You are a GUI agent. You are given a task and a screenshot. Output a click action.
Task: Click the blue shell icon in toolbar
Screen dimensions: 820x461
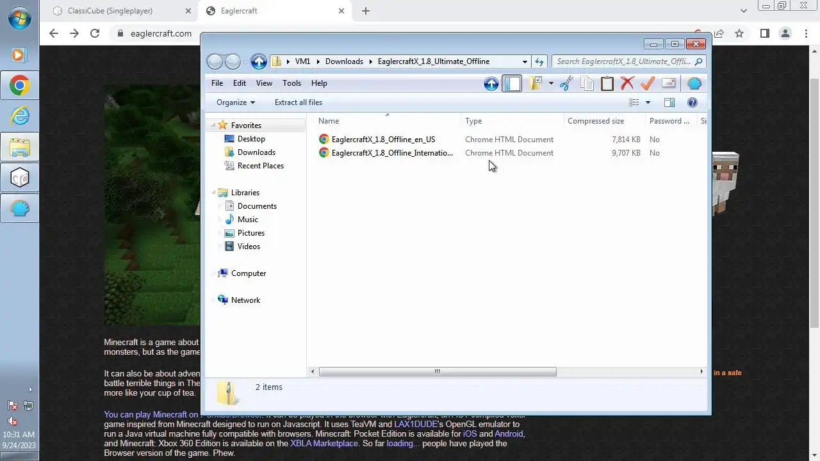click(x=694, y=83)
